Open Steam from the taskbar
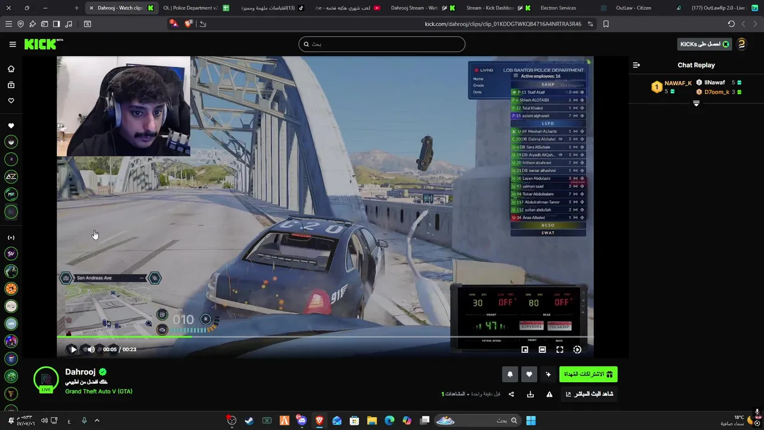 [x=249, y=420]
